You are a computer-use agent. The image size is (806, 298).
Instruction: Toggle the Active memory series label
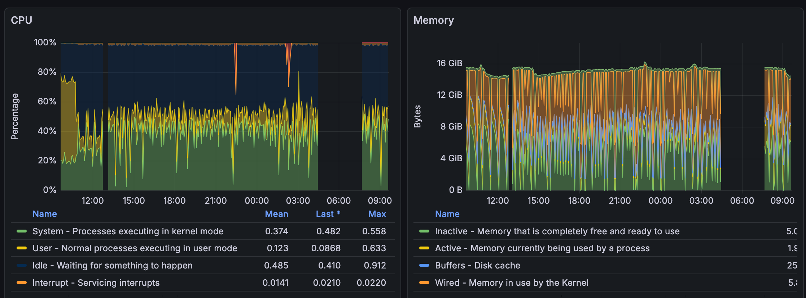click(542, 248)
